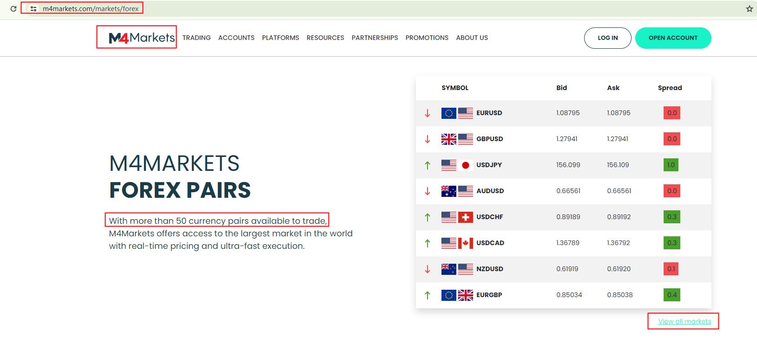757x338 pixels.
Task: Open the Promotions menu
Action: click(427, 38)
